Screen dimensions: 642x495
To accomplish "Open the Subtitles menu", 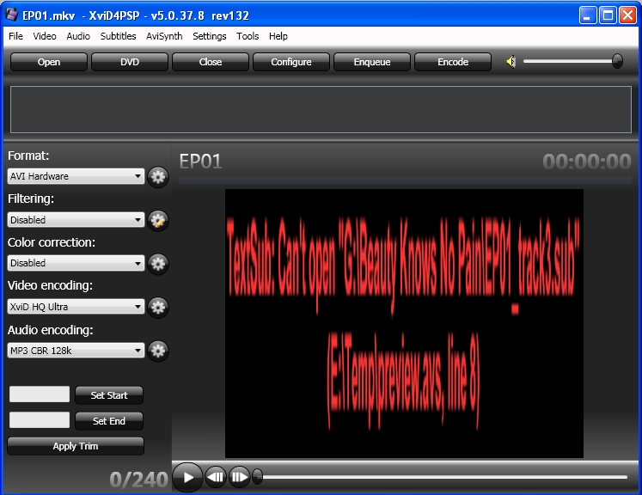I will pos(118,36).
